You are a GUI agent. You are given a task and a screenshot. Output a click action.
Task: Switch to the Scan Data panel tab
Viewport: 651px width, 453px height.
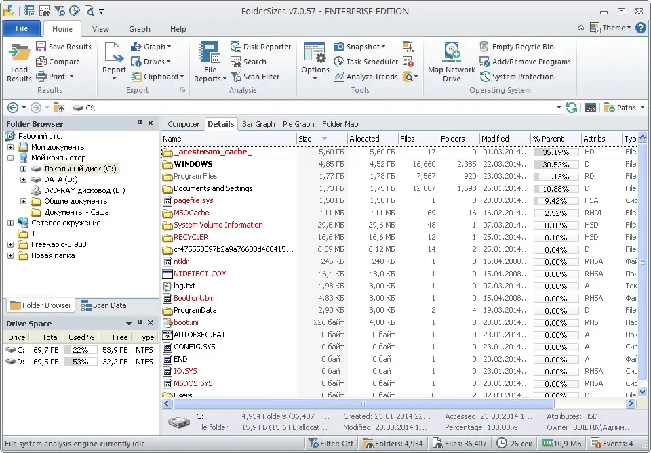click(104, 305)
